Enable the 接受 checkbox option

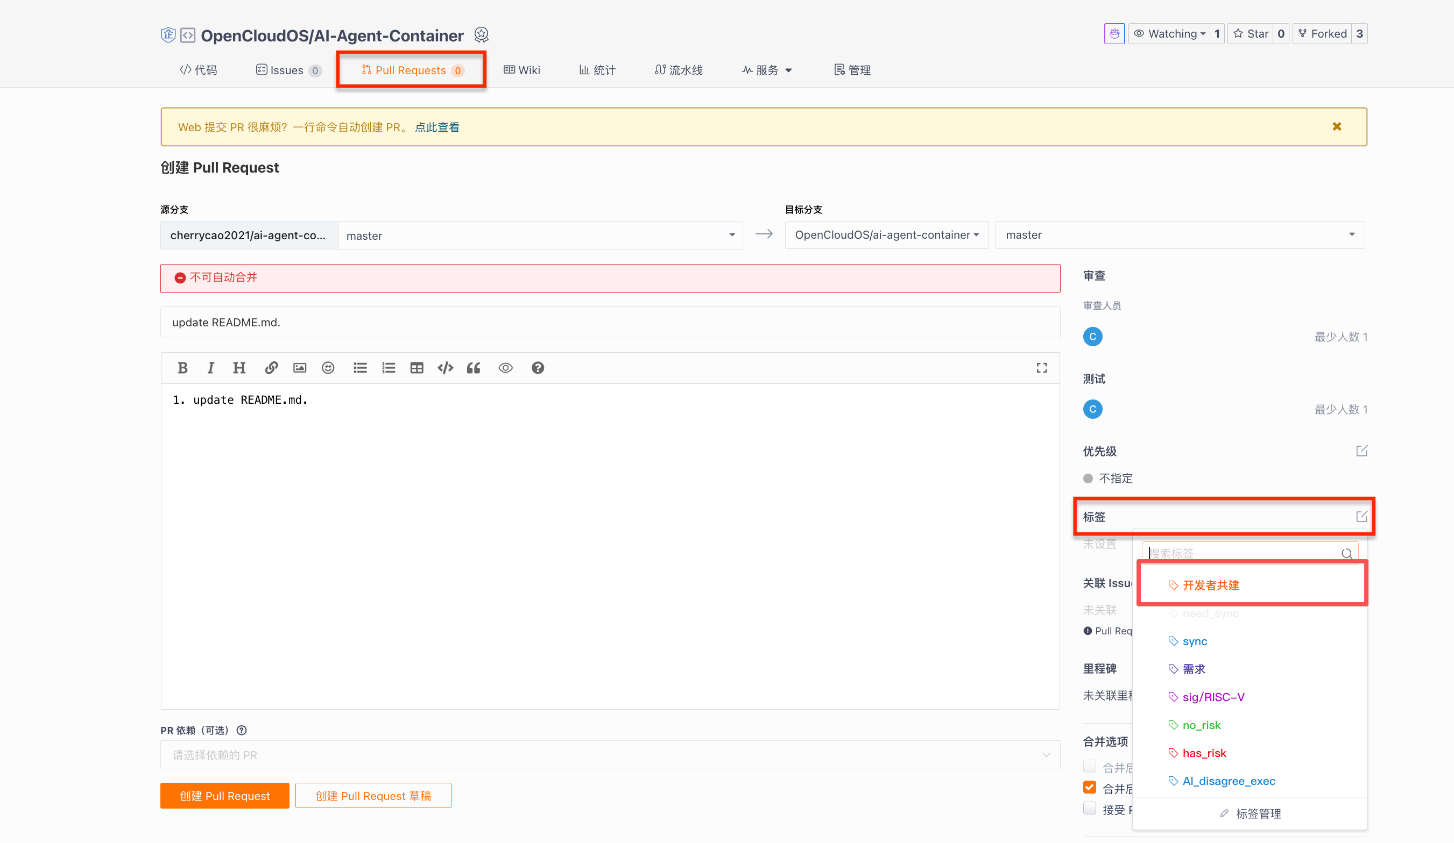1089,809
